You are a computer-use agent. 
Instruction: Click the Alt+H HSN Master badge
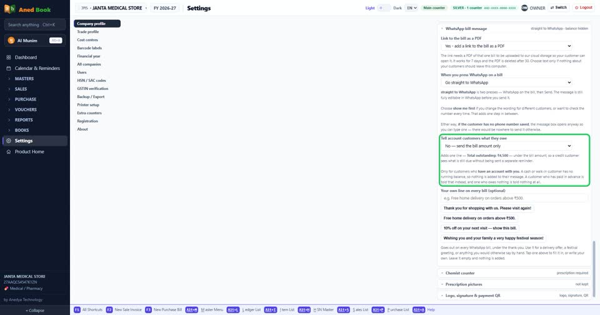coord(304,309)
